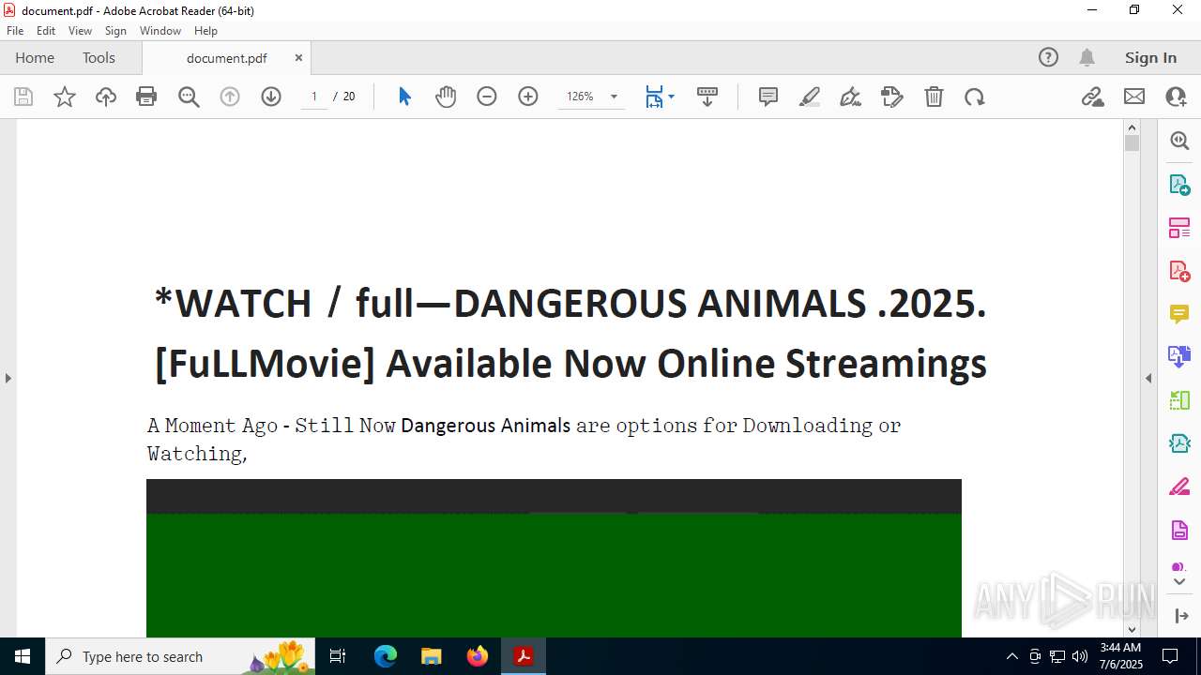Go to the previous page with the up arrow

click(230, 97)
